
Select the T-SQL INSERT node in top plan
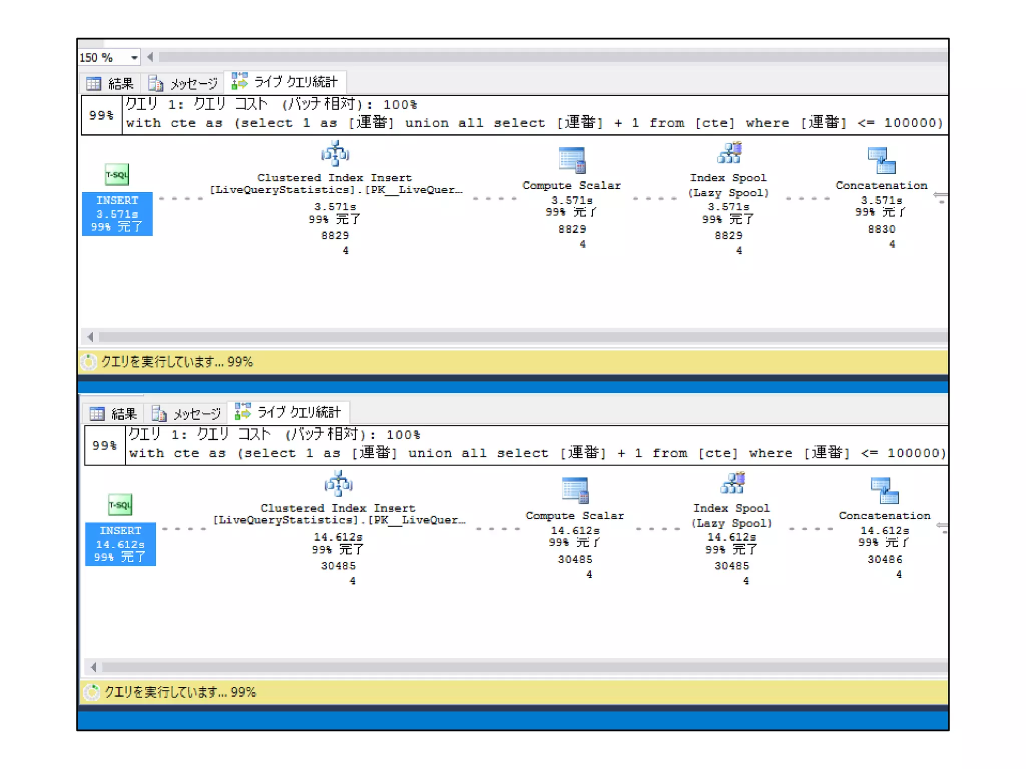pos(117,200)
